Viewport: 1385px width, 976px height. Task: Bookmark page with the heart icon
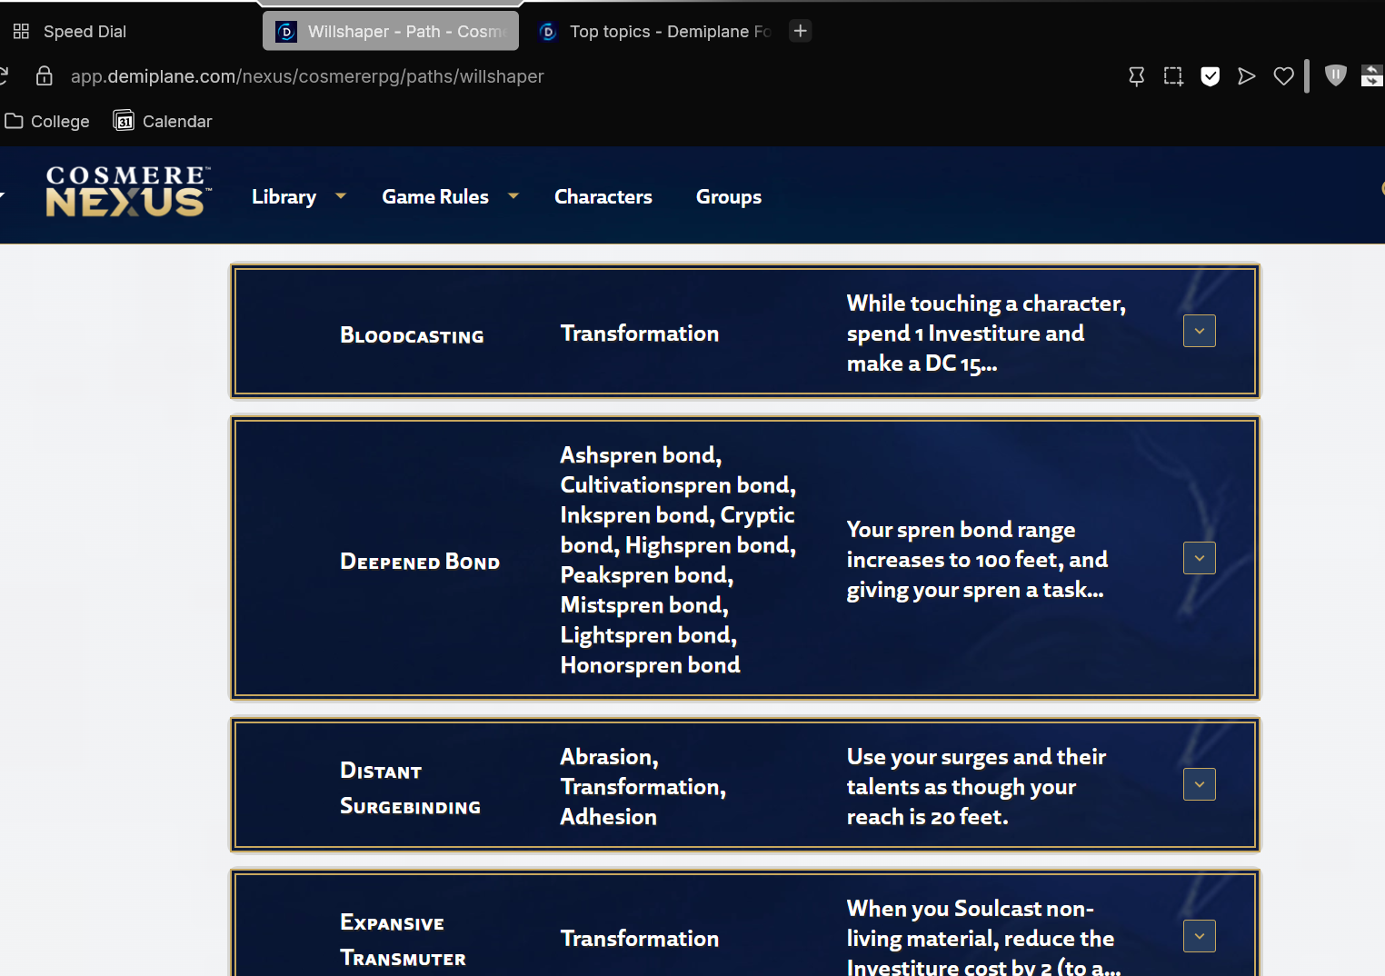[1283, 76]
